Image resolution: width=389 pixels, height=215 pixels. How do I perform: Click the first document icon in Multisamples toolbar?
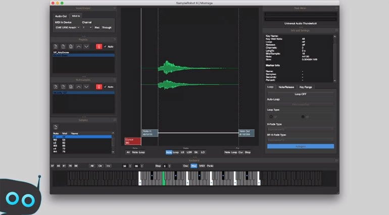point(56,87)
